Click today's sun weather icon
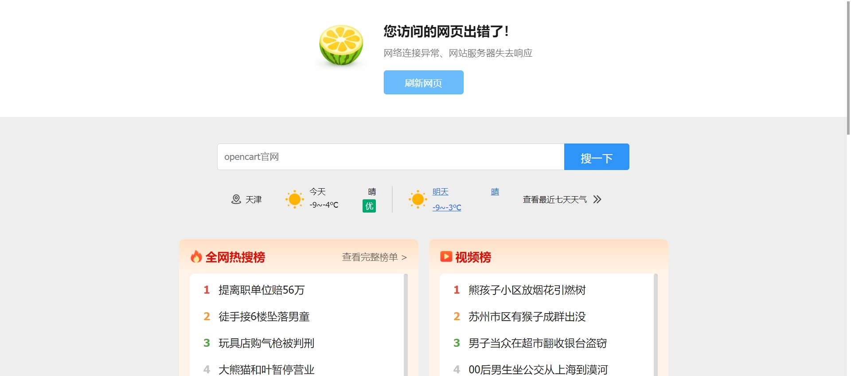Screen dimensions: 851x376 [294, 199]
